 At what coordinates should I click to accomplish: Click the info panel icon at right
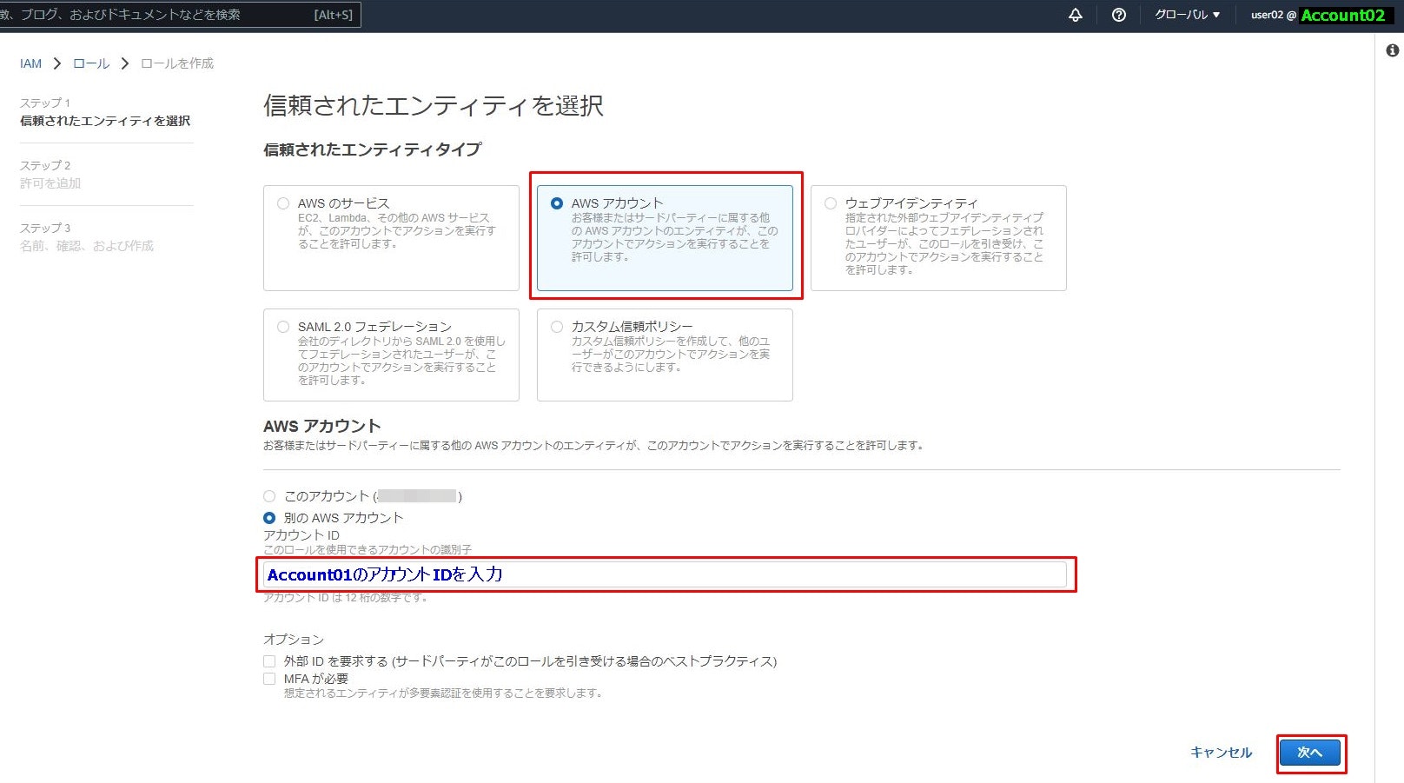(1393, 51)
